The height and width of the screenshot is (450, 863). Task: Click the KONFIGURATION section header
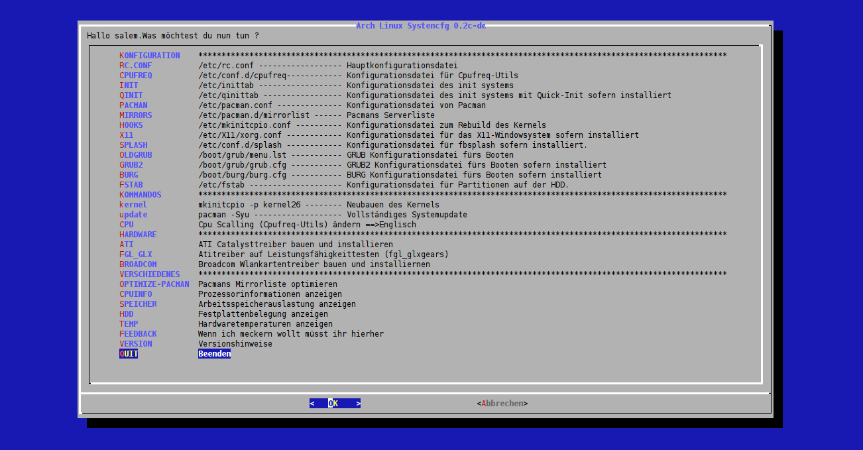click(x=149, y=56)
